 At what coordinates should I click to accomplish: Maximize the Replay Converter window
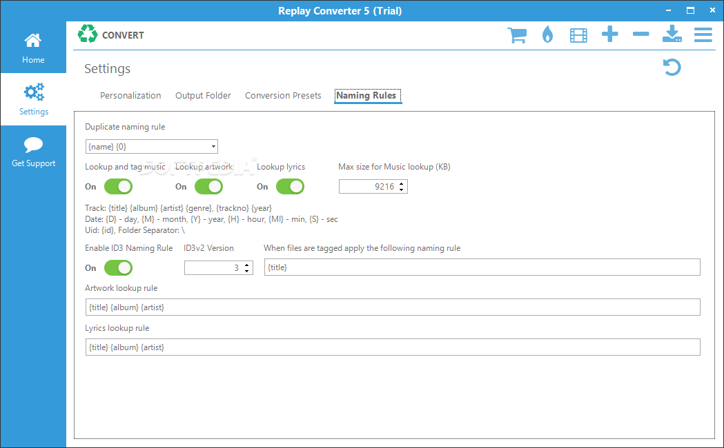pyautogui.click(x=690, y=10)
